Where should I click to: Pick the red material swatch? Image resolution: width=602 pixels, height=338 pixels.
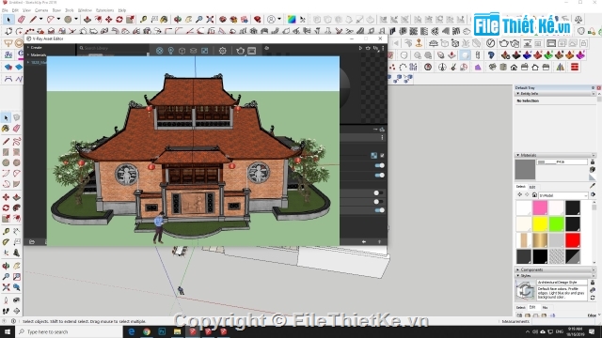pyautogui.click(x=573, y=240)
